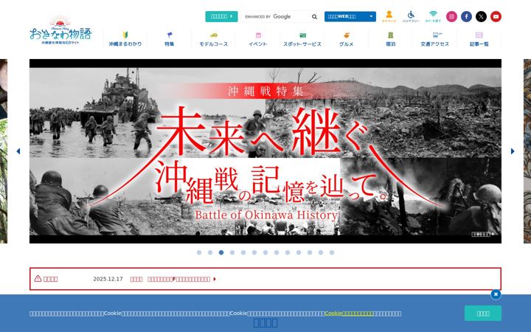Open the YouTube social icon

(496, 16)
